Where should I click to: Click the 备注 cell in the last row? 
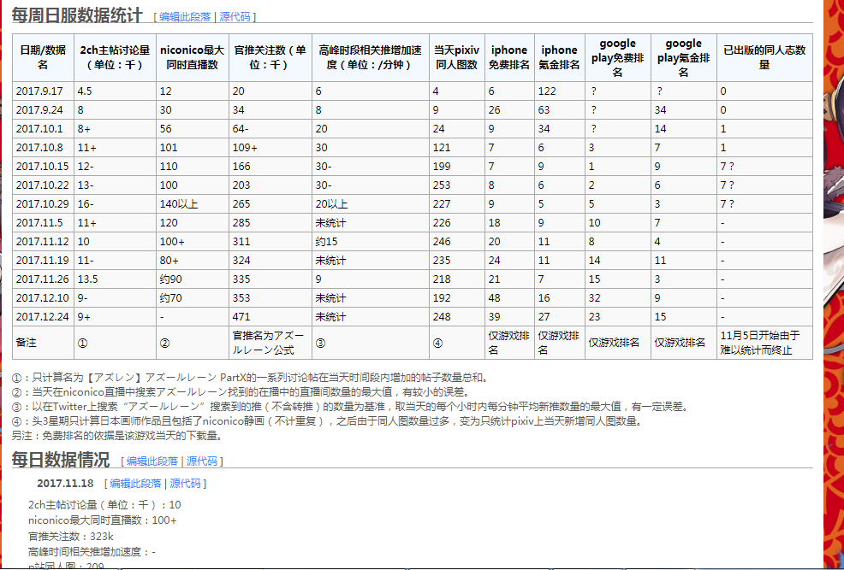coord(26,343)
